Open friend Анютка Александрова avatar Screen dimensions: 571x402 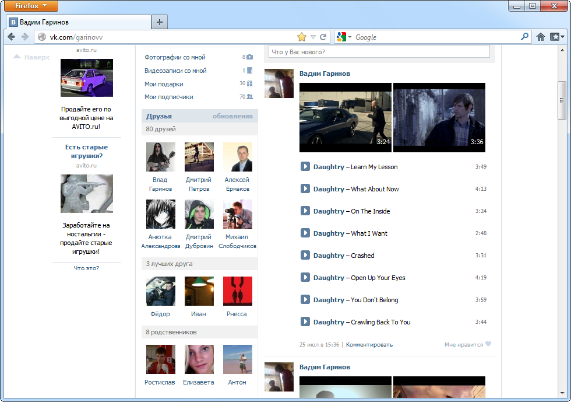(161, 214)
